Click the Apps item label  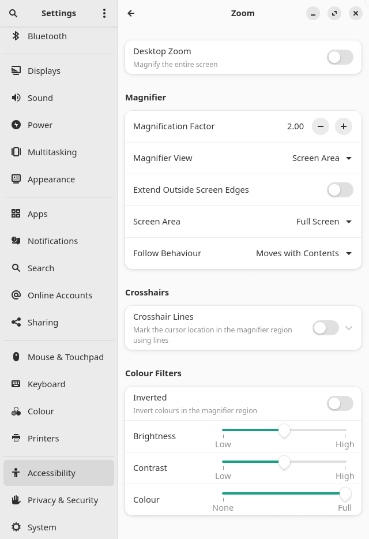pos(37,214)
